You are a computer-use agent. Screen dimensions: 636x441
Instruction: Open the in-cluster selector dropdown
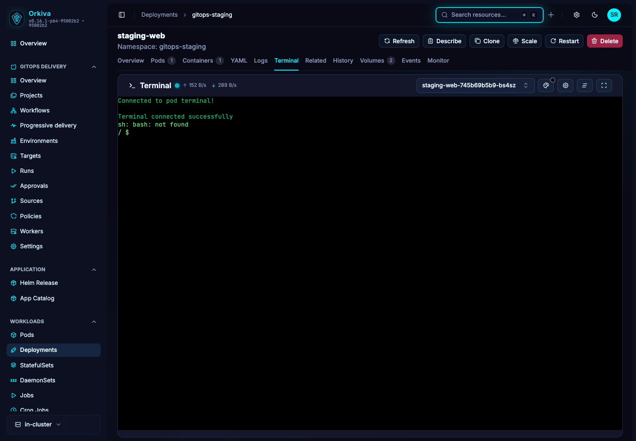(x=53, y=425)
